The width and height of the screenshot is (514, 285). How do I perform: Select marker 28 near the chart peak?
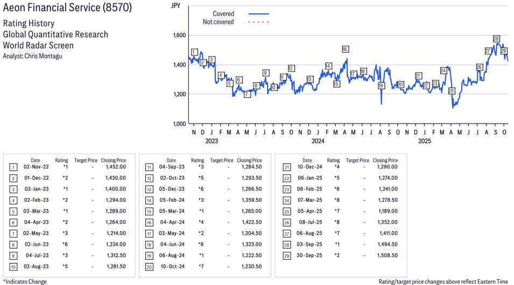click(x=496, y=39)
